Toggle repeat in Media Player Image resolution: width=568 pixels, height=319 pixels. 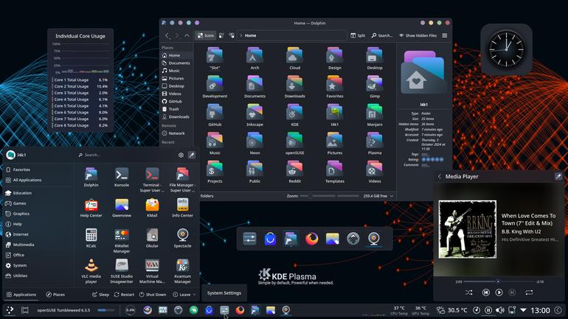tap(529, 292)
